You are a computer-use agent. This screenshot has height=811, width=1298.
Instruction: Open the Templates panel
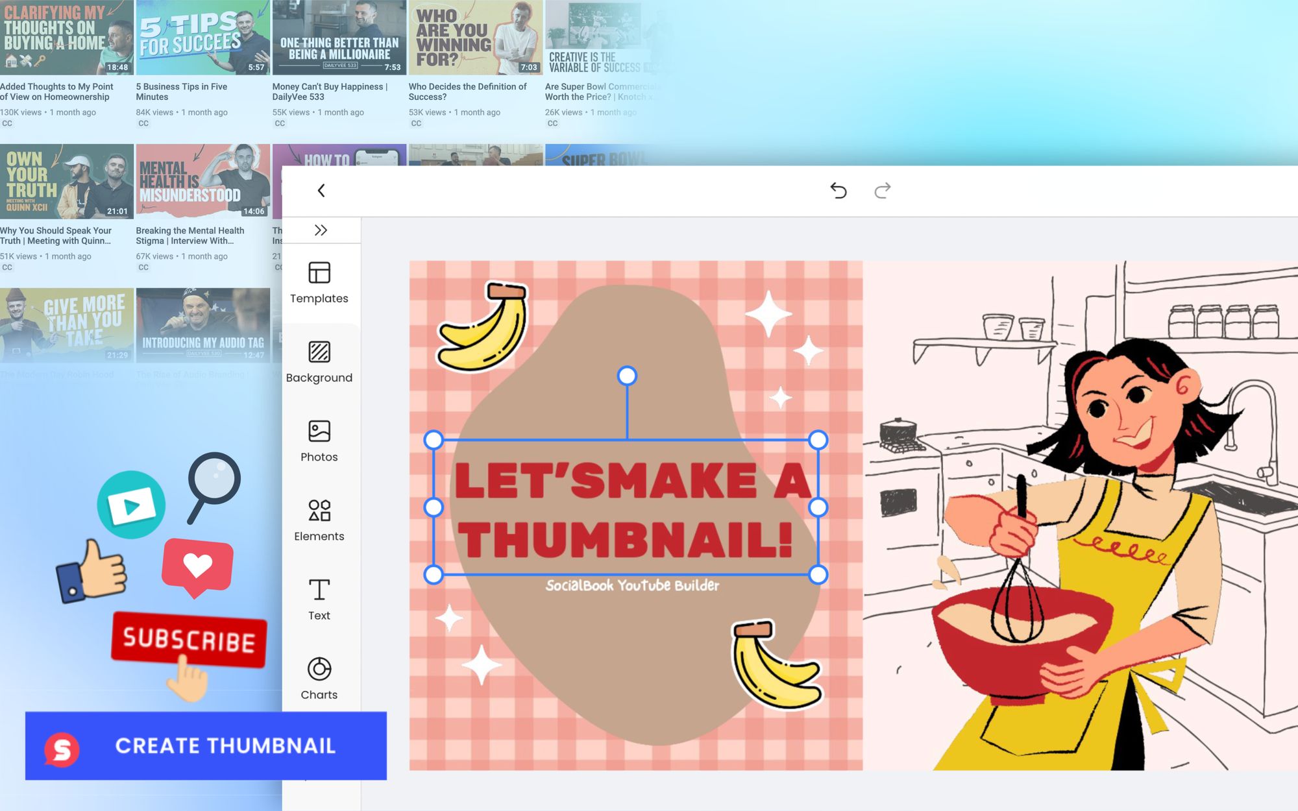pos(319,283)
